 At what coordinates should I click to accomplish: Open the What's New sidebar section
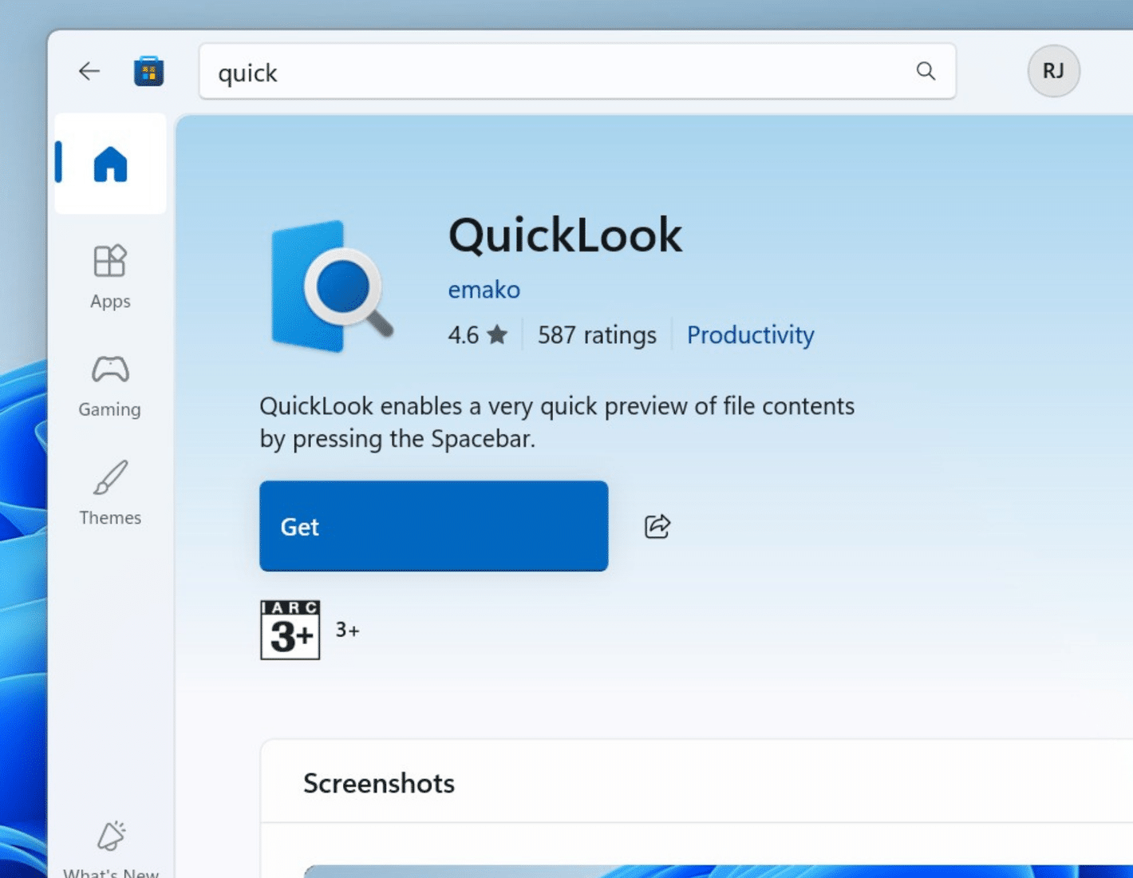point(111,848)
